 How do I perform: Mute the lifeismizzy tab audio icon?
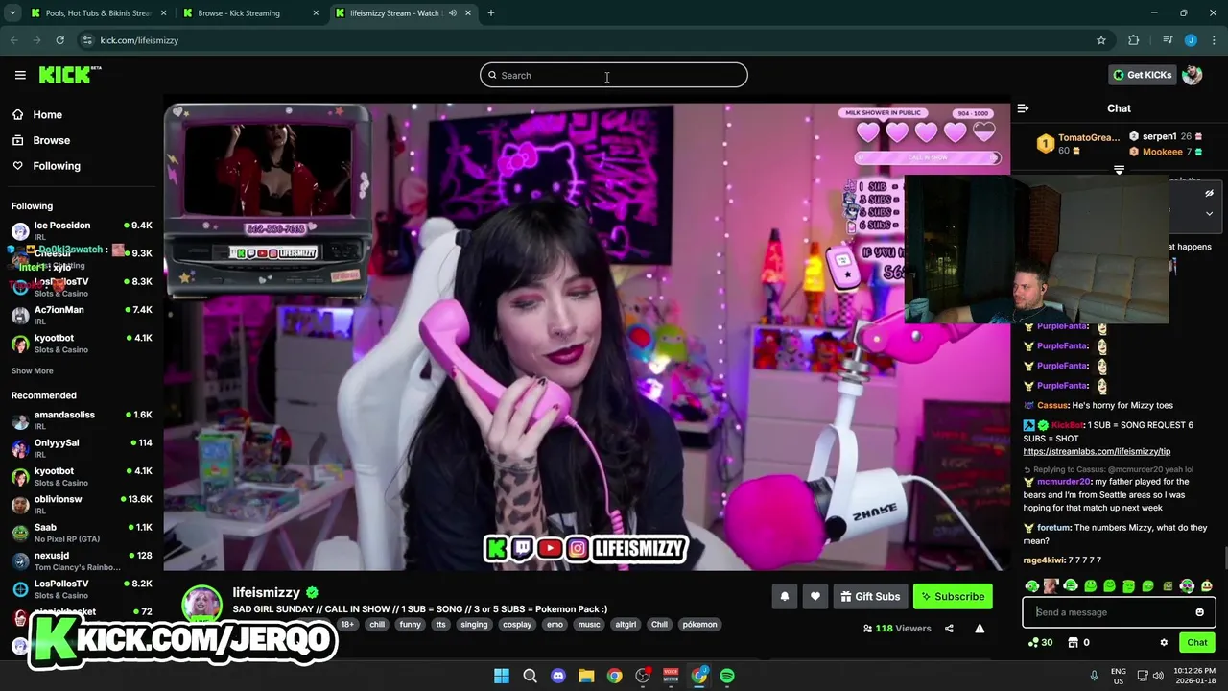[452, 13]
